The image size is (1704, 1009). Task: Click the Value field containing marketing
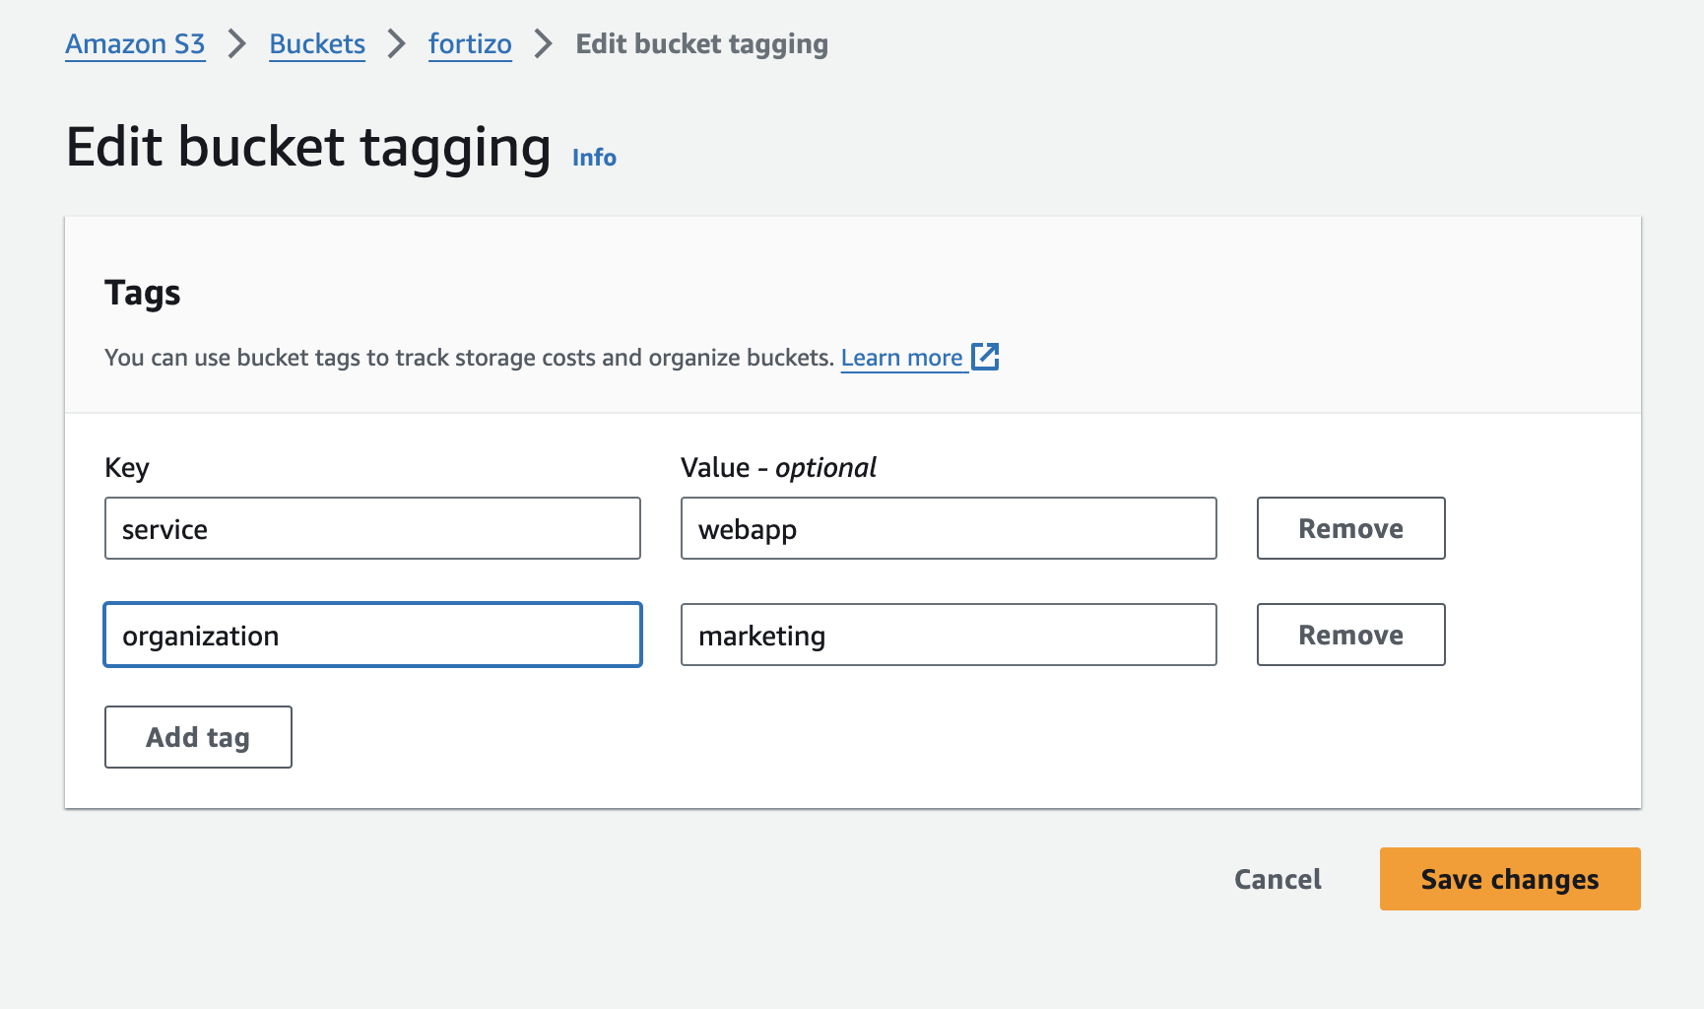coord(948,636)
